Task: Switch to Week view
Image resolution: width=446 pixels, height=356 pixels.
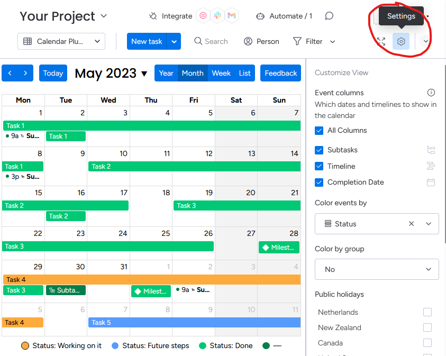Action: 221,73
